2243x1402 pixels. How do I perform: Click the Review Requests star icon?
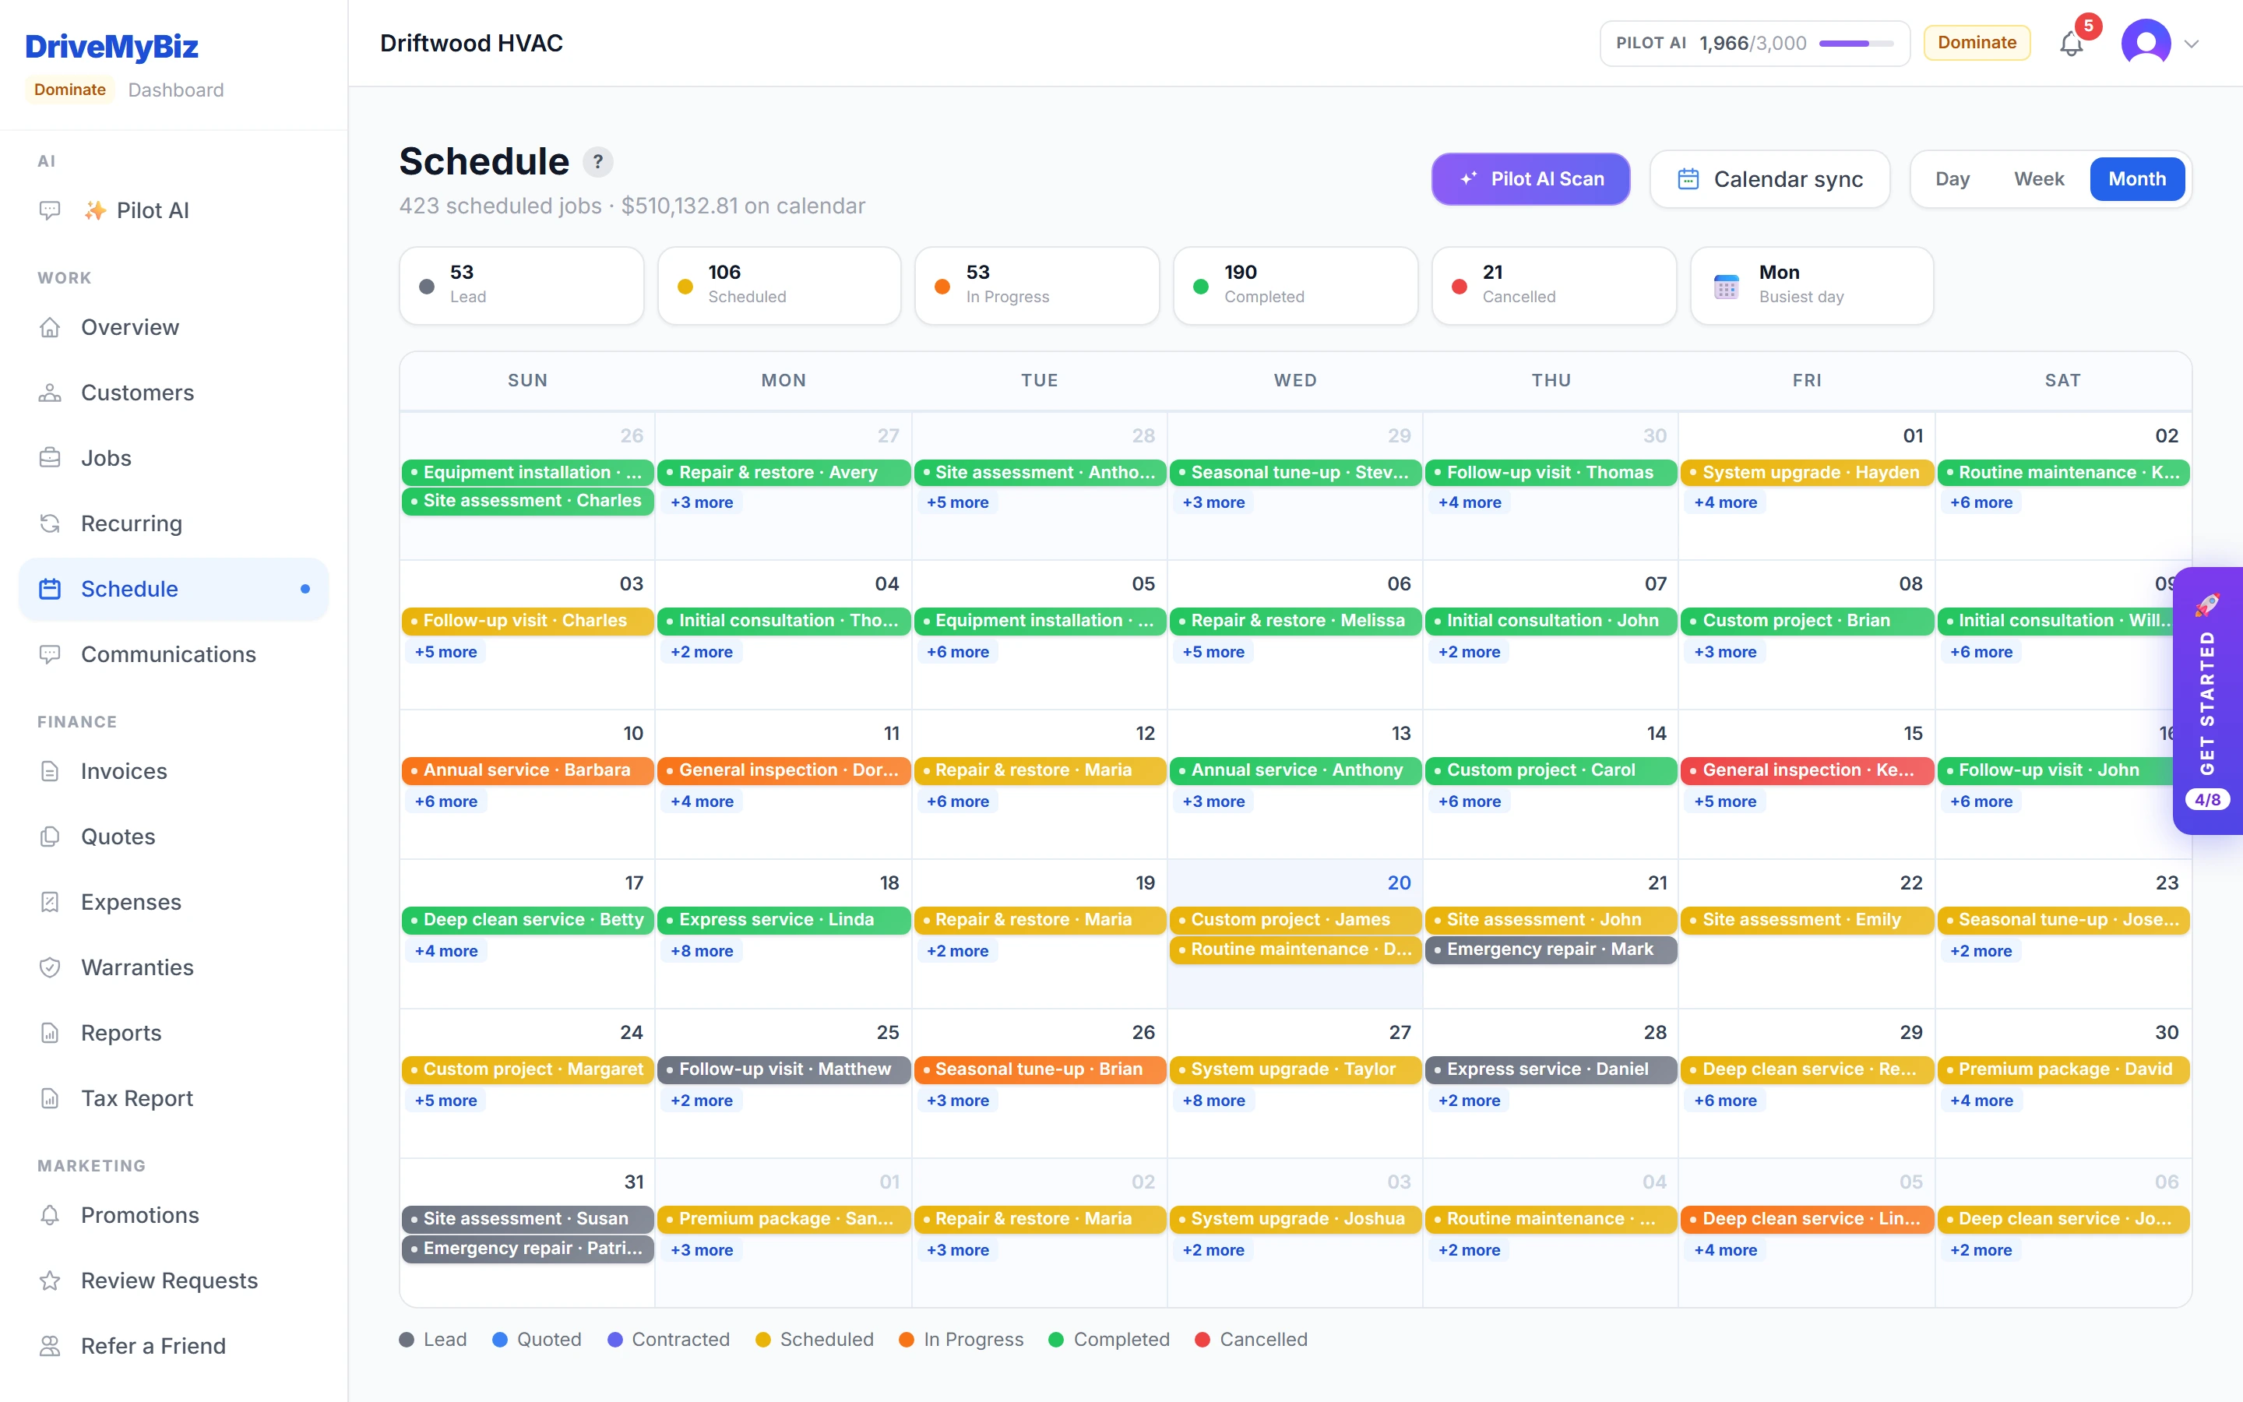50,1280
